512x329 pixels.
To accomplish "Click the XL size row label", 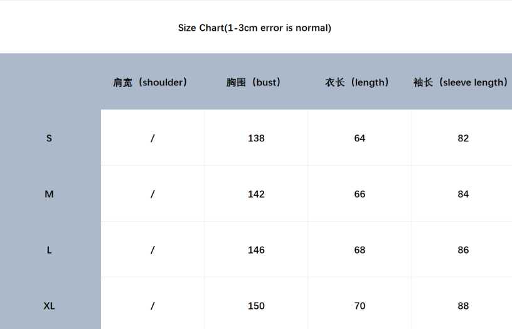I will click(x=50, y=306).
